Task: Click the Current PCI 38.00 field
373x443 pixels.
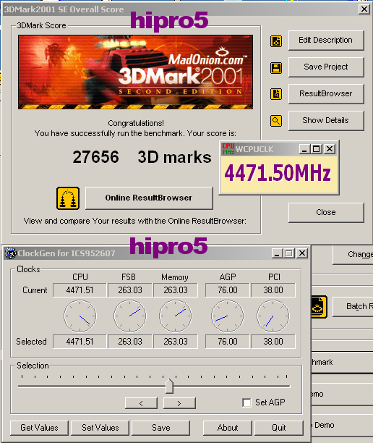Action: pyautogui.click(x=273, y=290)
